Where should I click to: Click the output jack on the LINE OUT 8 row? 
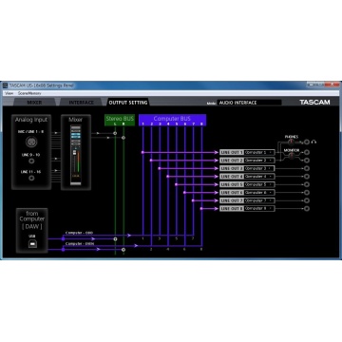point(307,208)
